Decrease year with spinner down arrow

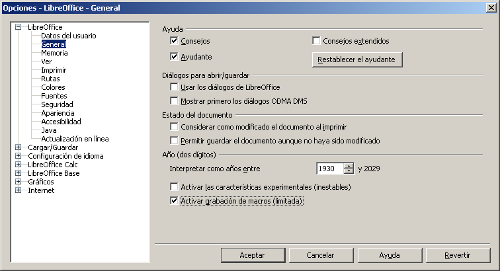point(349,172)
